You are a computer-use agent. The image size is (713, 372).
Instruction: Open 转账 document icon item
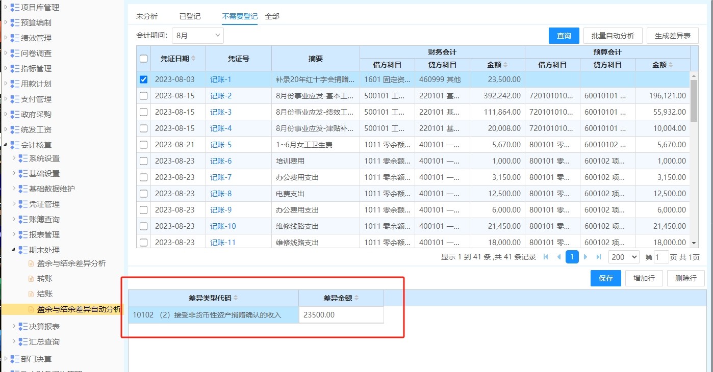[31, 279]
